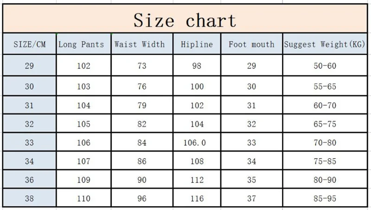Click the "Size chart" title cell
Screen dimensions: 371x210
(x=185, y=20)
